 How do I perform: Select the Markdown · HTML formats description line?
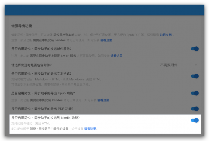coord(56,79)
